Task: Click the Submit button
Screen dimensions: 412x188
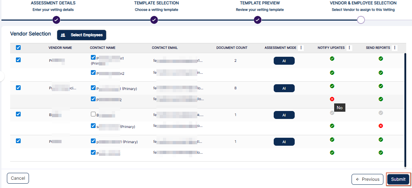Action: coord(398,179)
